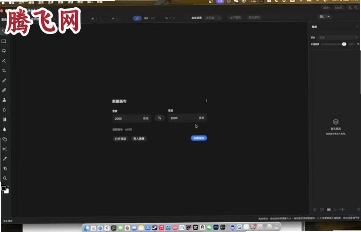Open the 选择 menu

[51, 2]
